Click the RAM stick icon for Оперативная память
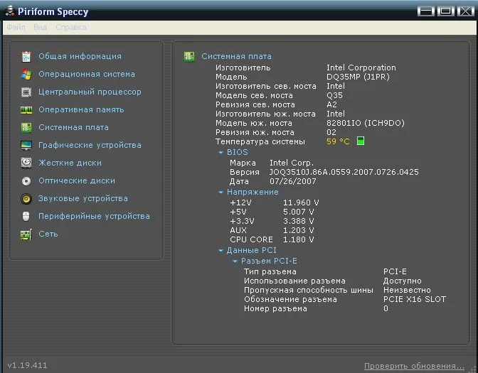478x373 pixels. coord(26,110)
